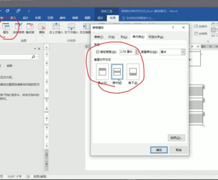
Task: Click navigation pane search field
Action: [15, 57]
